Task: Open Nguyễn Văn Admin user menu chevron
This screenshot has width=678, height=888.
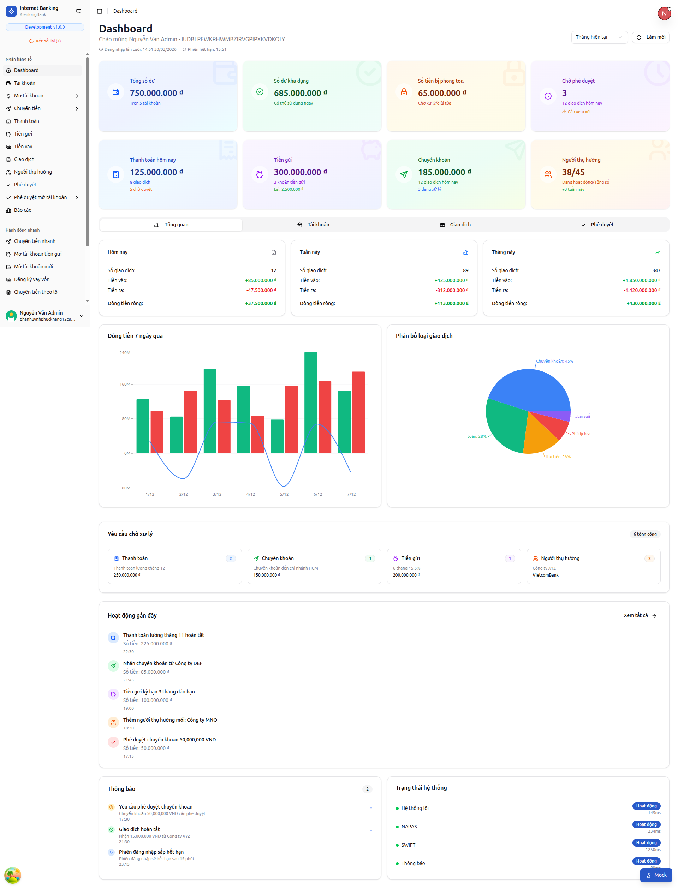Action: pyautogui.click(x=82, y=316)
